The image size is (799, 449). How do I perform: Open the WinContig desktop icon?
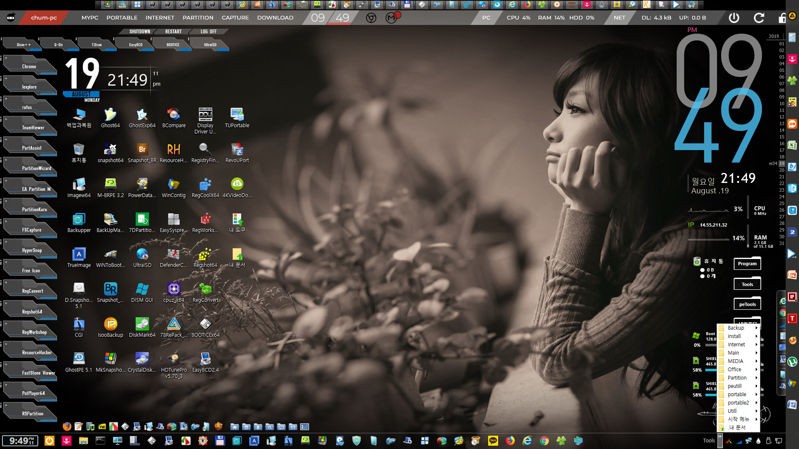(174, 188)
